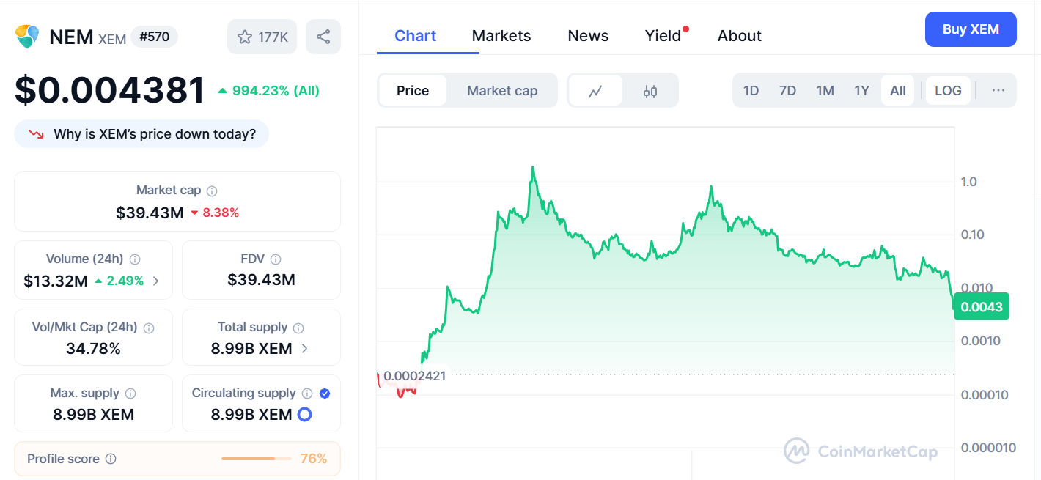Click Circulating supply info icon
This screenshot has height=480, width=1041.
307,394
